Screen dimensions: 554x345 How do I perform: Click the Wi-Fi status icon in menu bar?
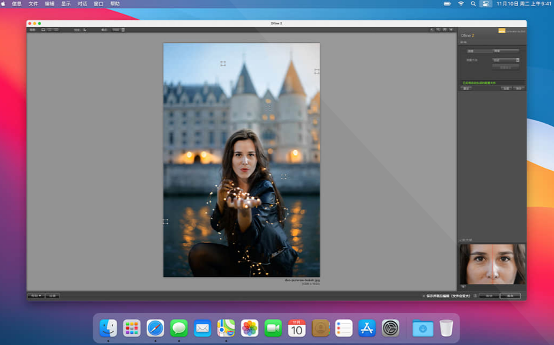461,3
